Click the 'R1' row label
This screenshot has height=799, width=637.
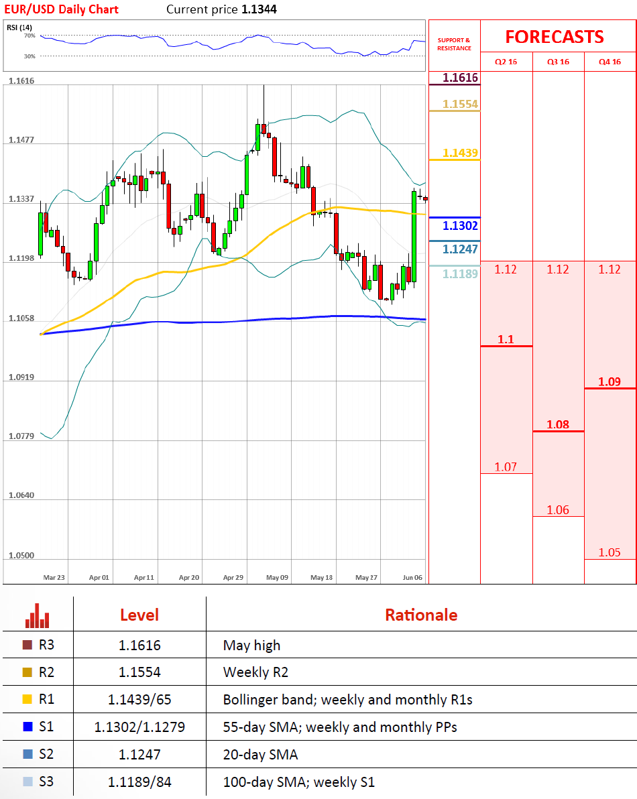46,700
